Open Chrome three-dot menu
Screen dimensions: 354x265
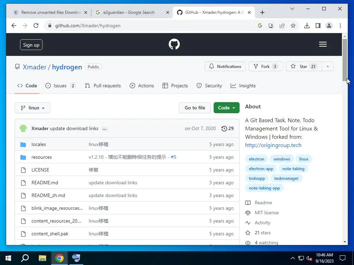(x=340, y=26)
